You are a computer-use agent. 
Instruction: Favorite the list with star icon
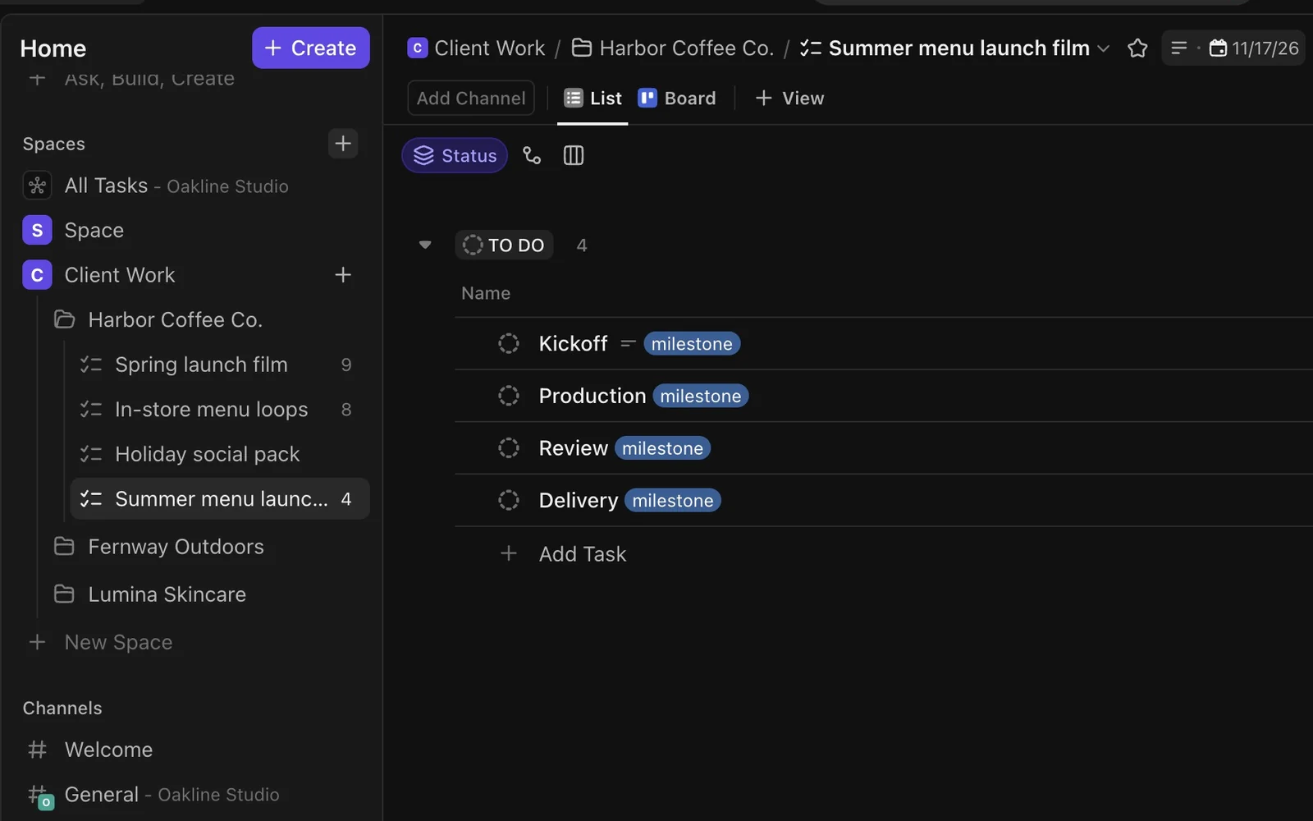[x=1137, y=48]
